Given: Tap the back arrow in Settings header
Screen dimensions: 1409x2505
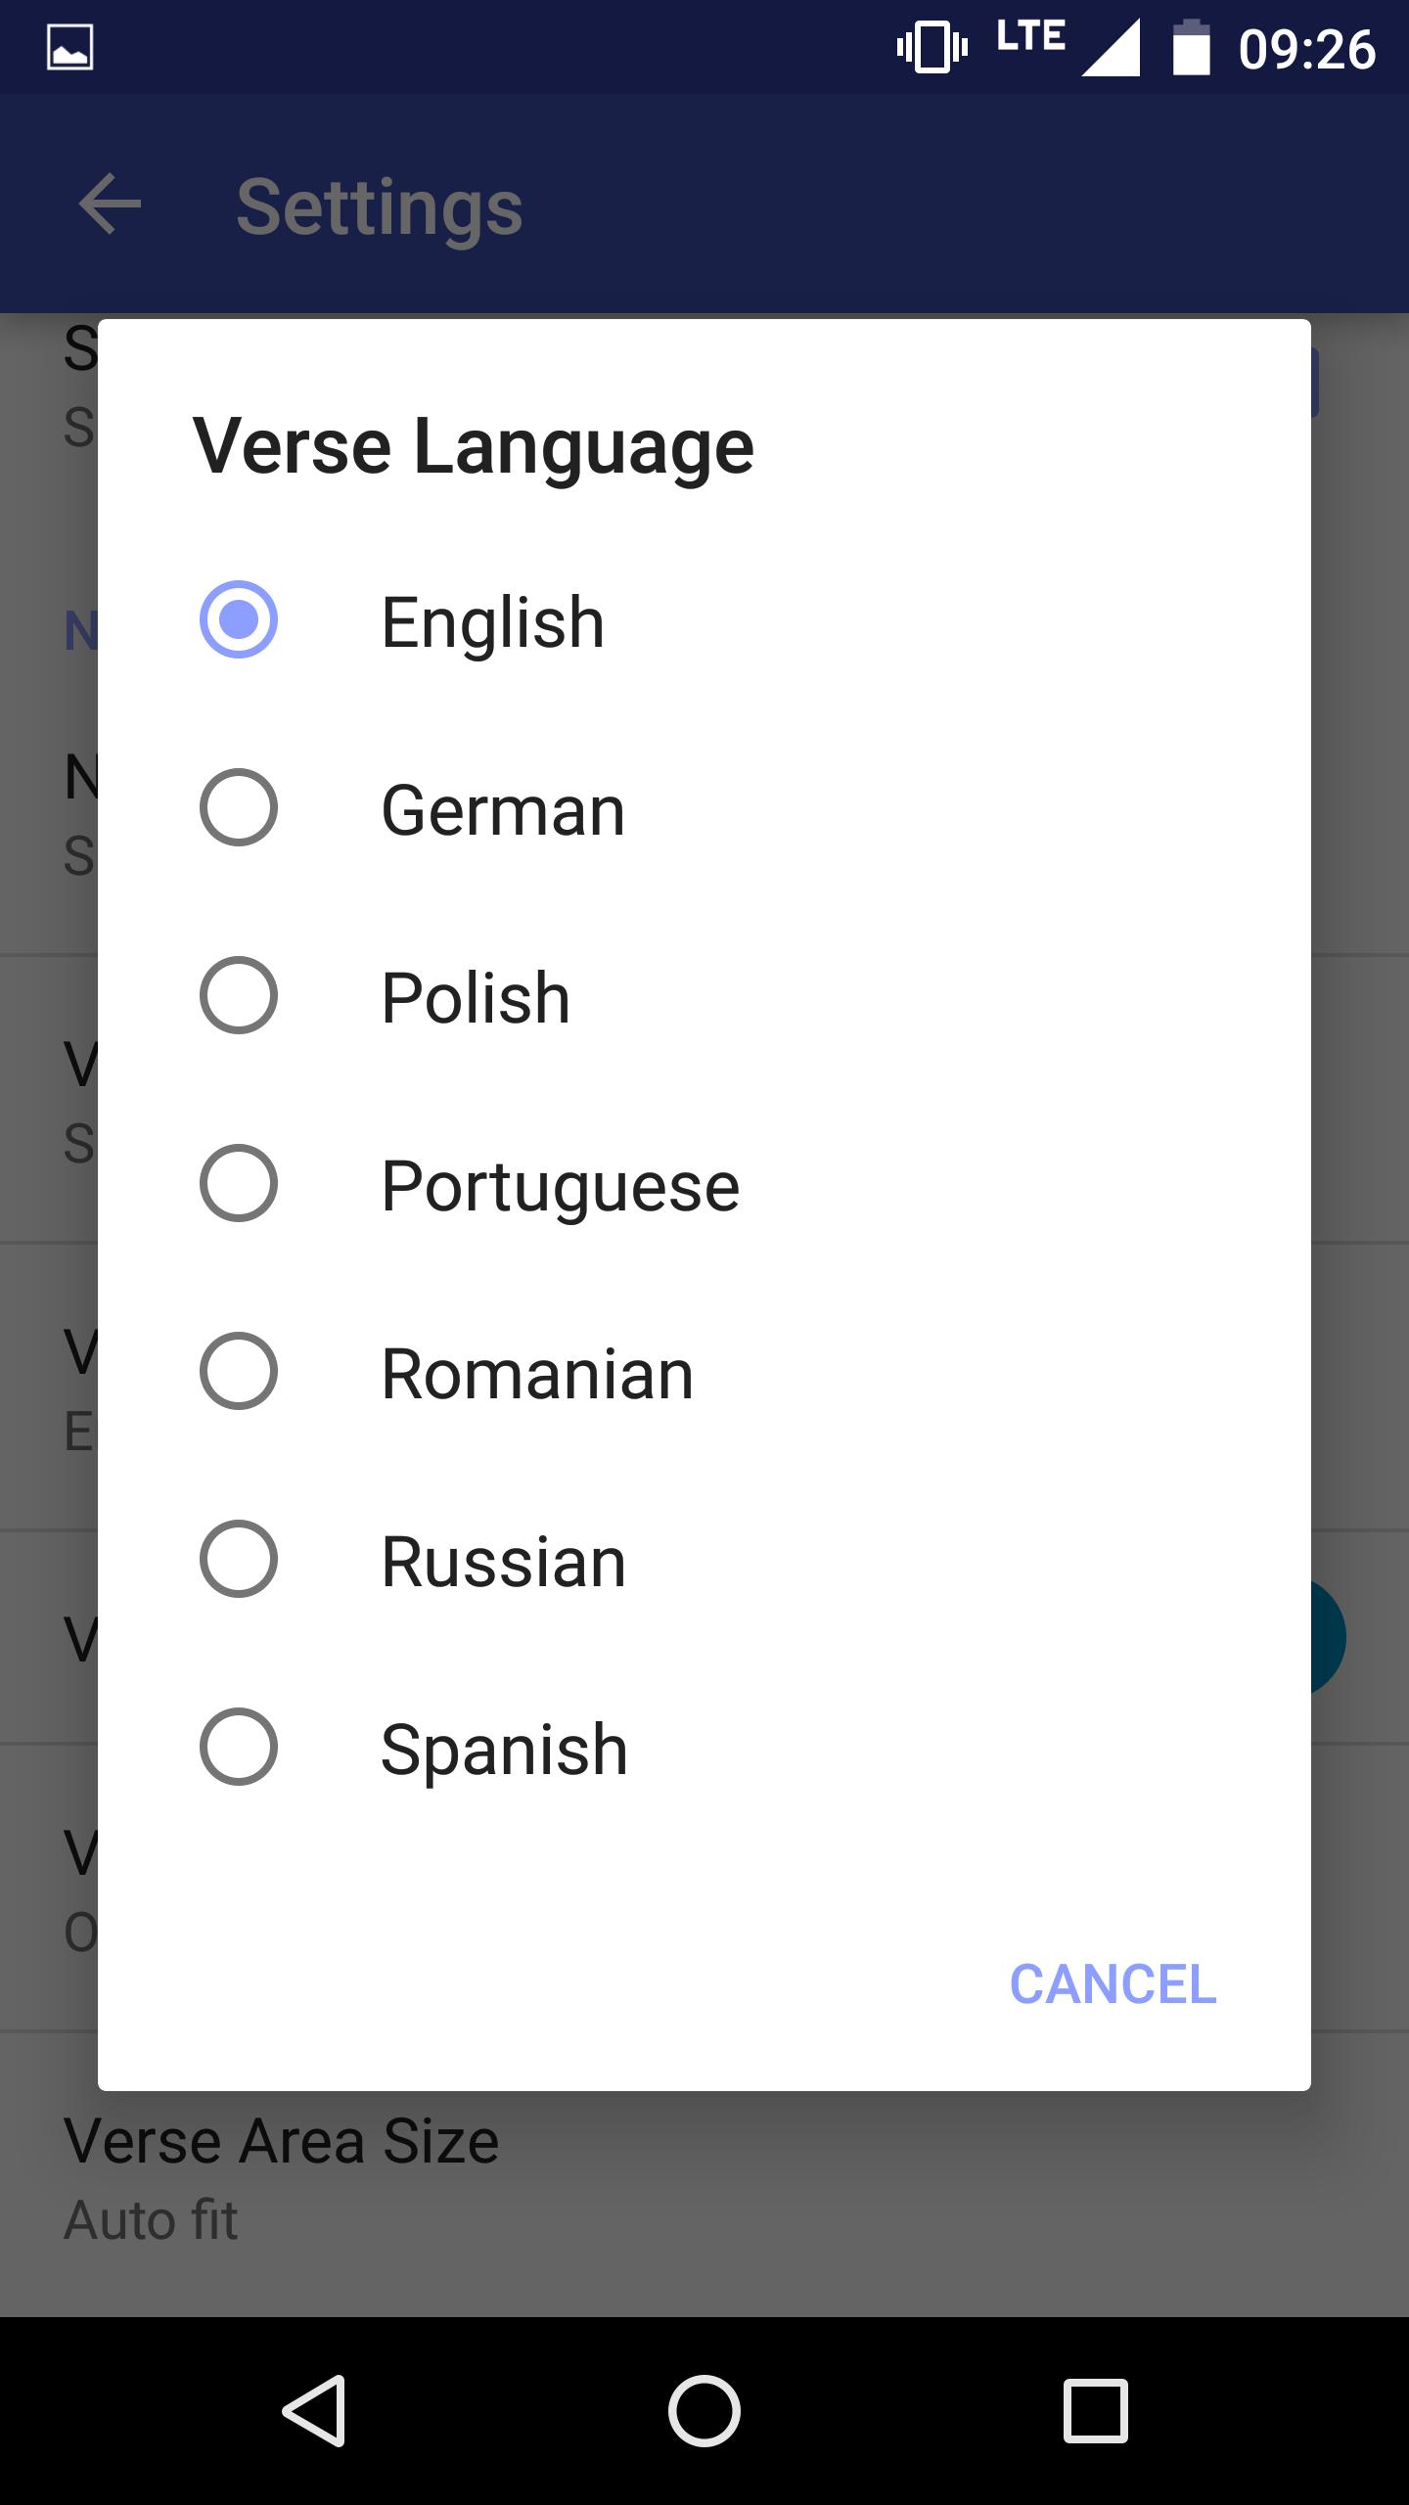Looking at the screenshot, I should pyautogui.click(x=110, y=205).
